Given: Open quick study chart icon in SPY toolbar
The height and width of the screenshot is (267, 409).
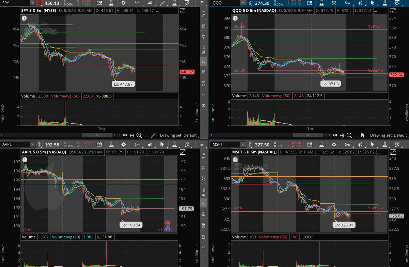Looking at the screenshot, I should pyautogui.click(x=187, y=3).
